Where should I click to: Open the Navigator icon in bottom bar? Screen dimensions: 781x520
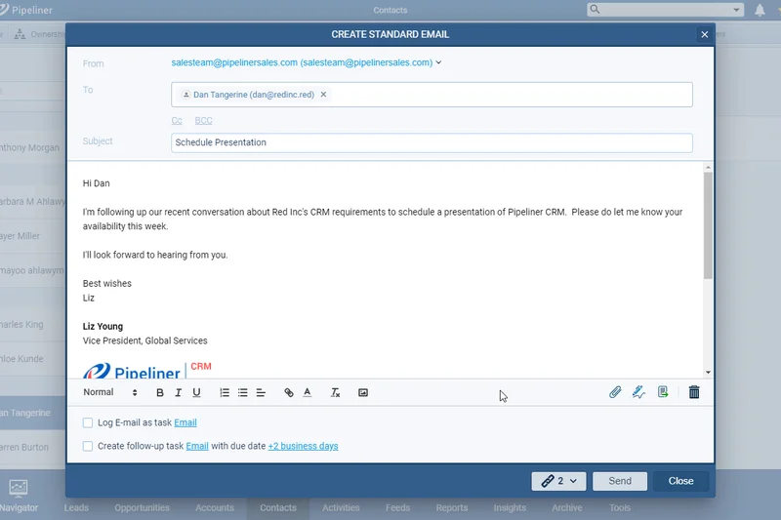coord(19,488)
